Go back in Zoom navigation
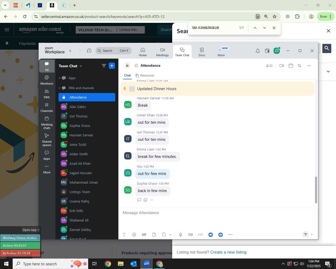Image resolution: width=336 pixels, height=269 pixels. [x=70, y=51]
